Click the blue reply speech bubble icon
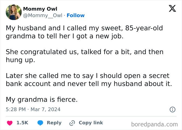This screenshot has width=182, height=130. pyautogui.click(x=40, y=123)
